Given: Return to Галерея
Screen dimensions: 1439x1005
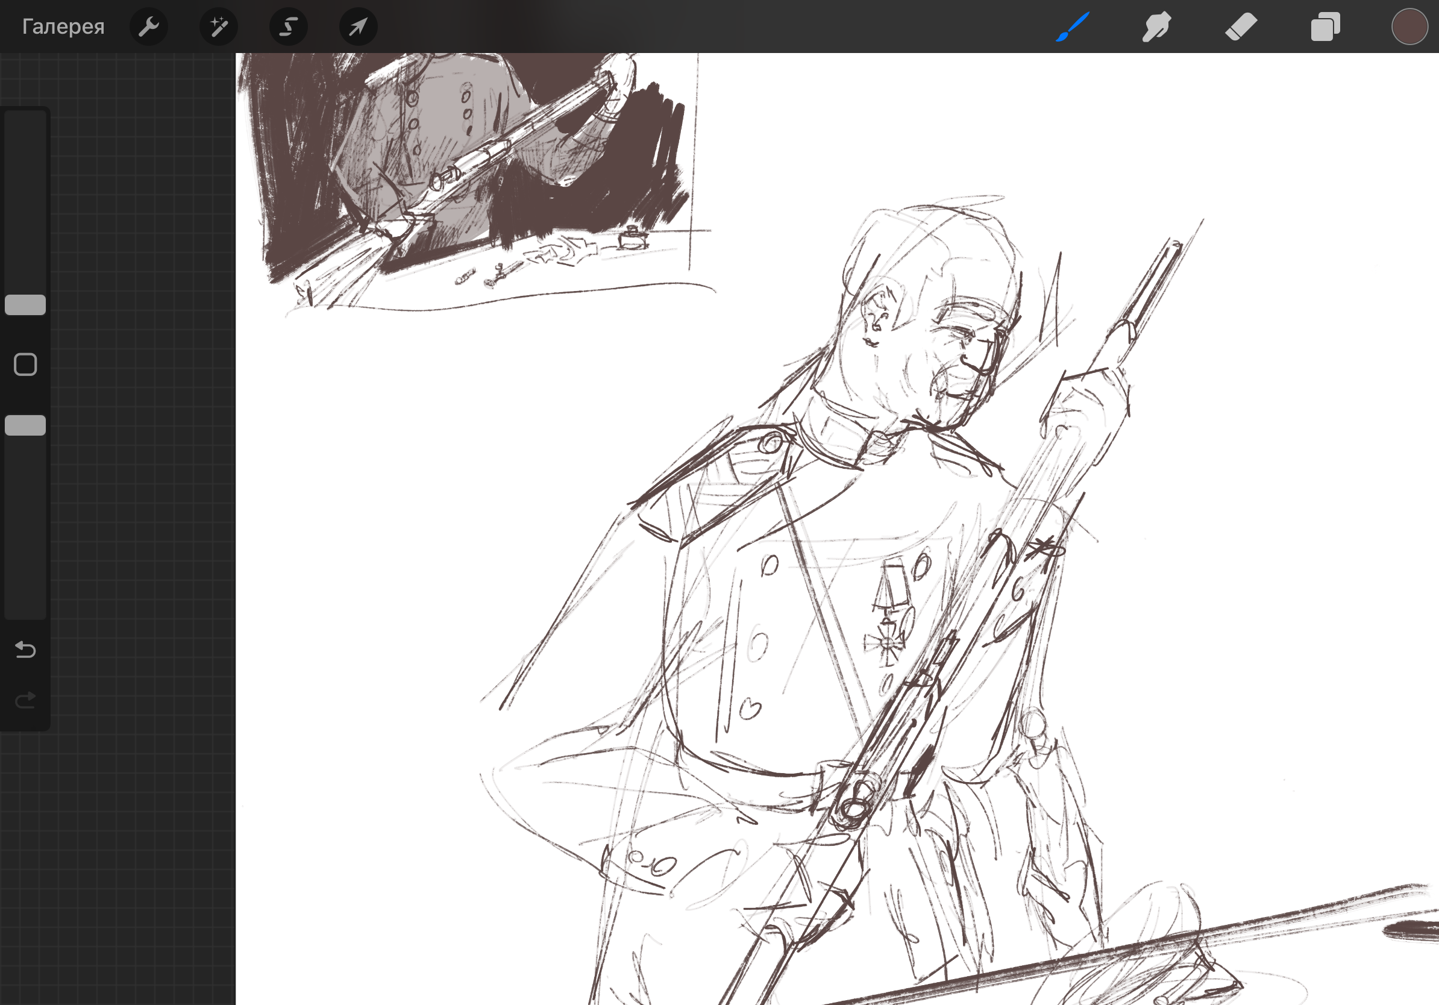Looking at the screenshot, I should tap(63, 27).
